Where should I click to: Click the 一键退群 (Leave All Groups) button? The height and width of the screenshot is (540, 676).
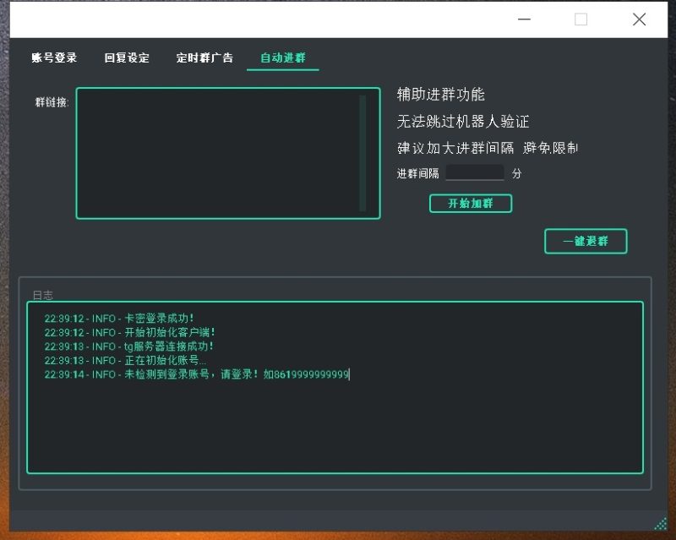[586, 241]
